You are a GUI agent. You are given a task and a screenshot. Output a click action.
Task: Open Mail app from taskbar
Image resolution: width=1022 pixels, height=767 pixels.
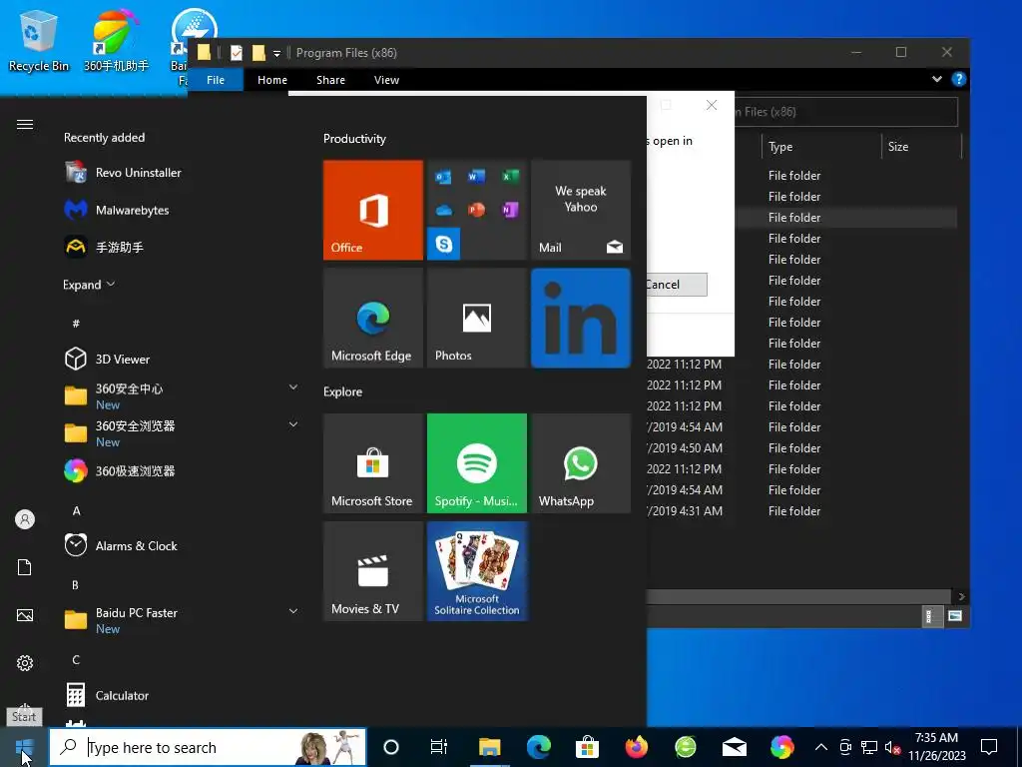(734, 747)
